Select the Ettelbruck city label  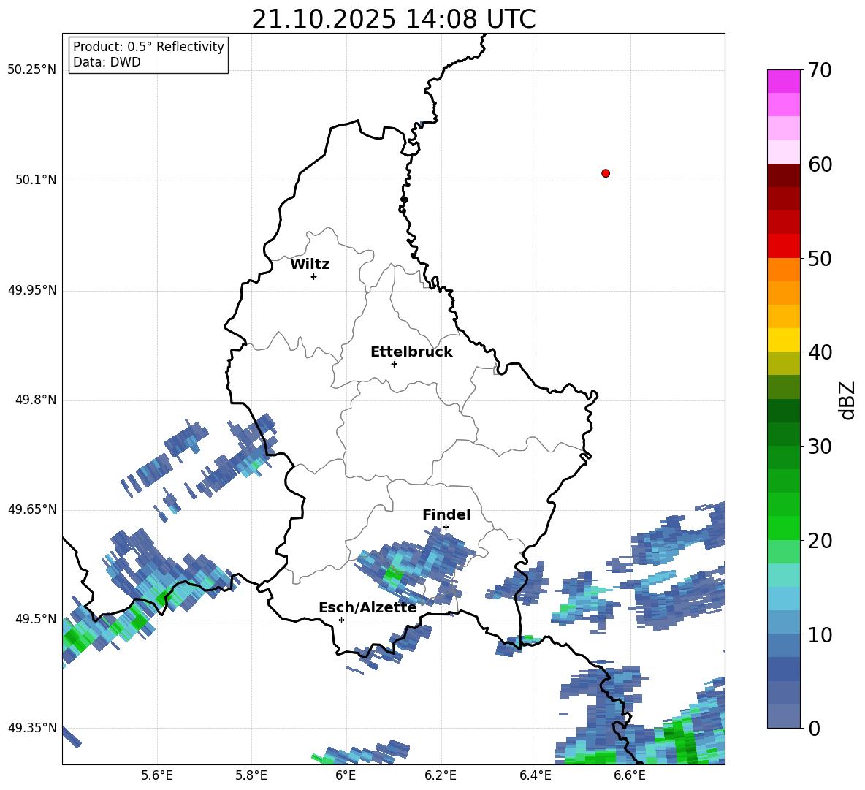pyautogui.click(x=411, y=352)
